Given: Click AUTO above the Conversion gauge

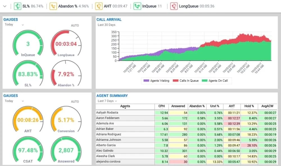Looking at the screenshot, I should click(x=75, y=102).
